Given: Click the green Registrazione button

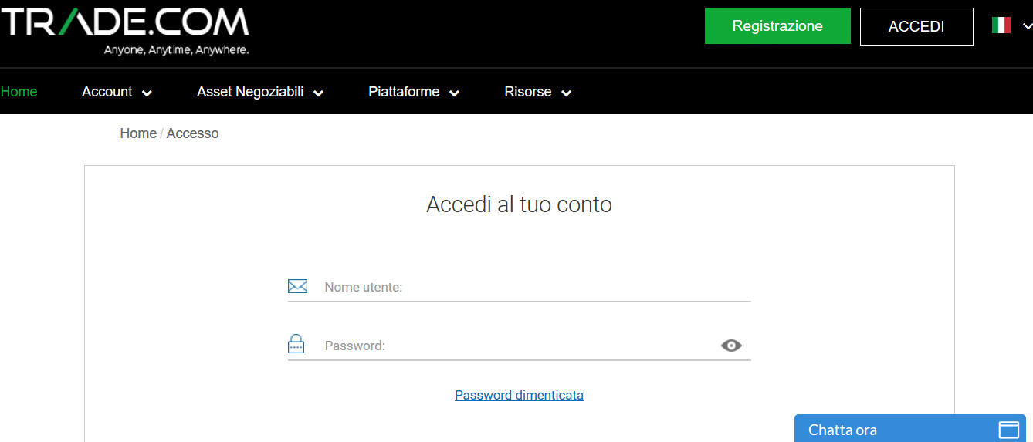Looking at the screenshot, I should tap(777, 26).
